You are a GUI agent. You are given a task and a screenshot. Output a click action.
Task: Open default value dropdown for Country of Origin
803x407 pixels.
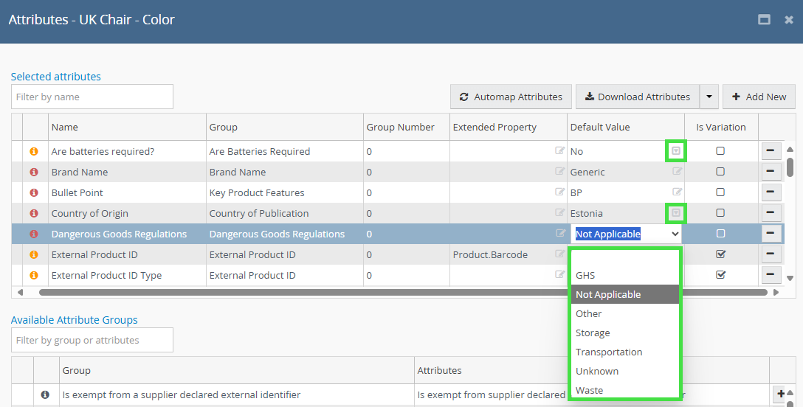point(676,212)
